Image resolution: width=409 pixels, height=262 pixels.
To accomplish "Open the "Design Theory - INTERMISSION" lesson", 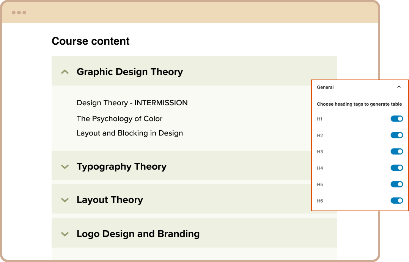I will pyautogui.click(x=132, y=103).
